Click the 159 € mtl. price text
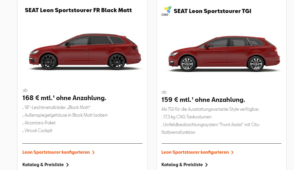 coord(203,100)
